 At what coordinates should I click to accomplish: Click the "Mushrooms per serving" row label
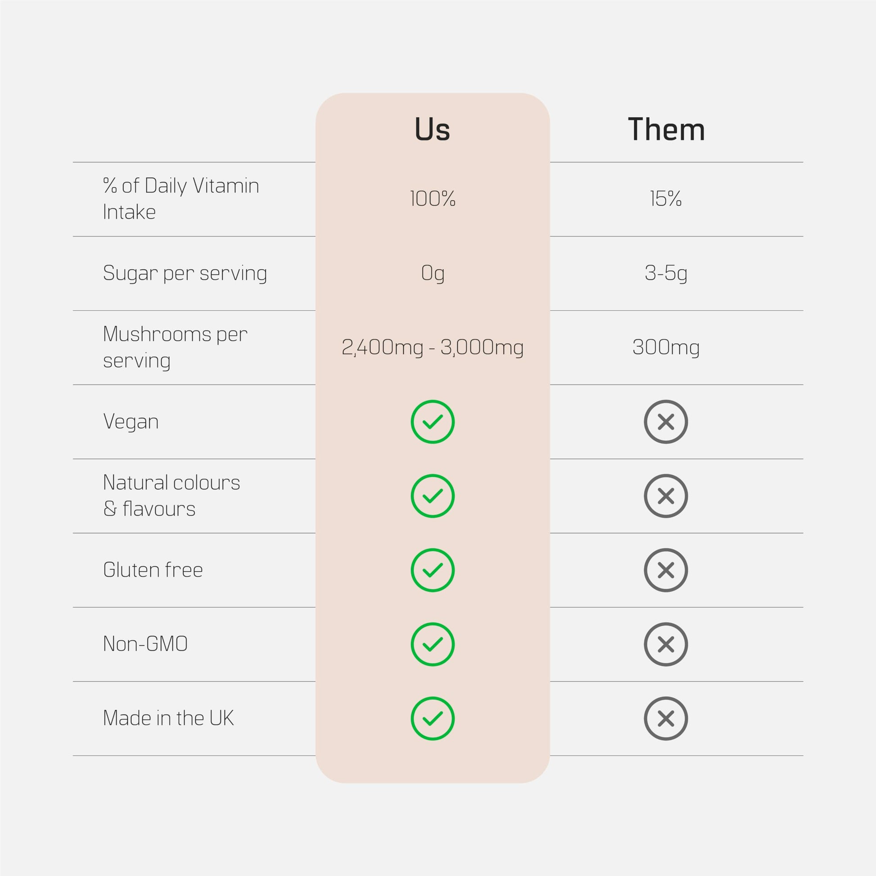tap(175, 348)
